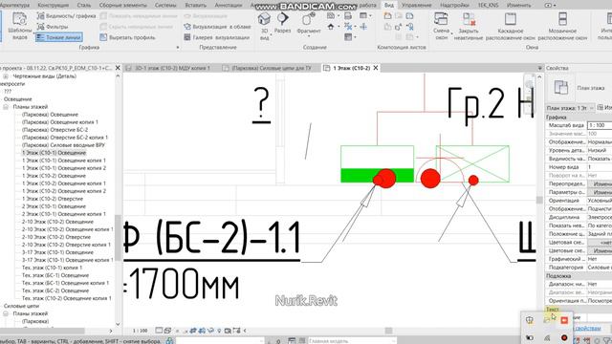612x344 pixels.
Task: Click the Drafting View icon in Создание panel
Action: click(348, 16)
